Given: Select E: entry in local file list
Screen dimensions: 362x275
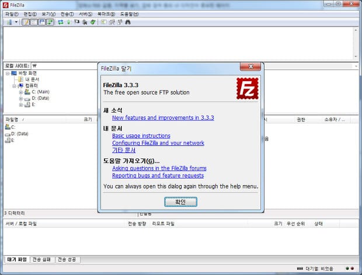Looking at the screenshot, I should coord(10,140).
